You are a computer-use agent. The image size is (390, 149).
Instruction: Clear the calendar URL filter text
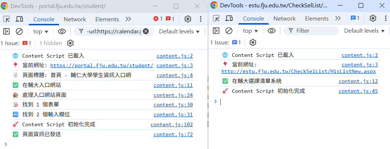146,32
